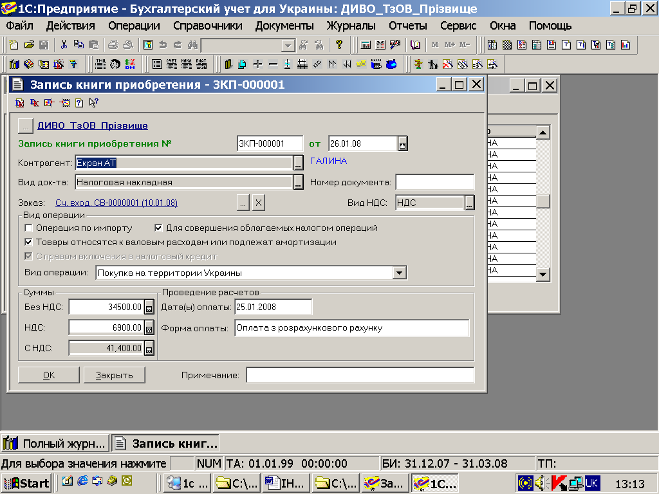Click the Windows Start button

point(26,483)
